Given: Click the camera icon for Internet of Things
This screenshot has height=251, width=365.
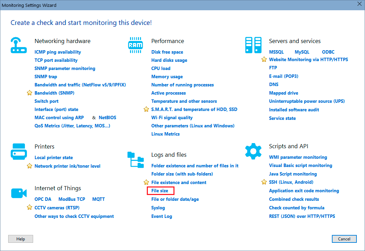Looking at the screenshot, I should click(x=19, y=193).
